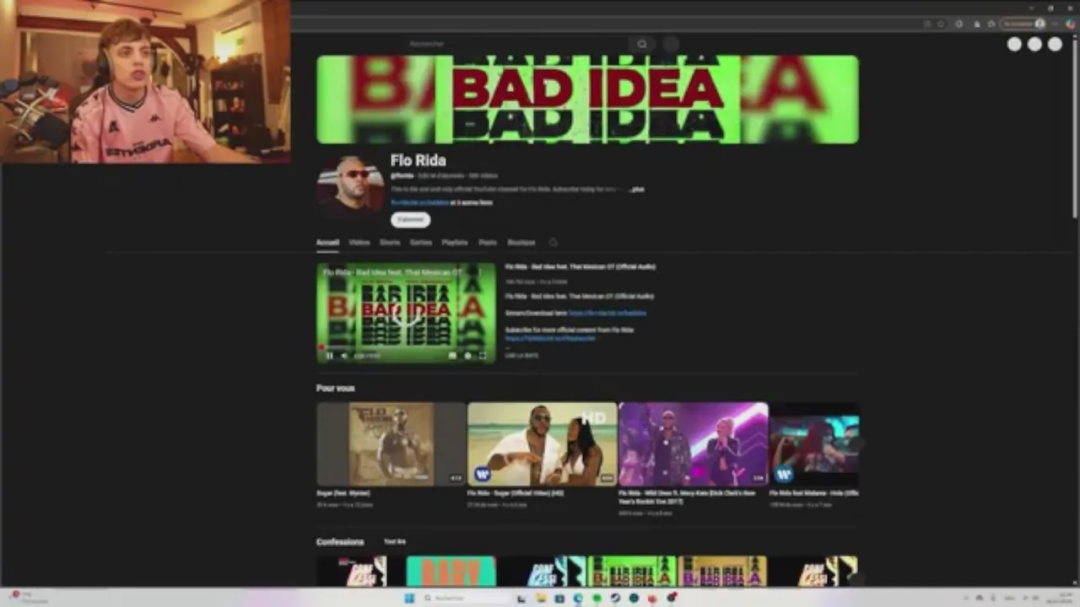Open the weather widget on taskbar
Screen dimensions: 1080x607
30,598
